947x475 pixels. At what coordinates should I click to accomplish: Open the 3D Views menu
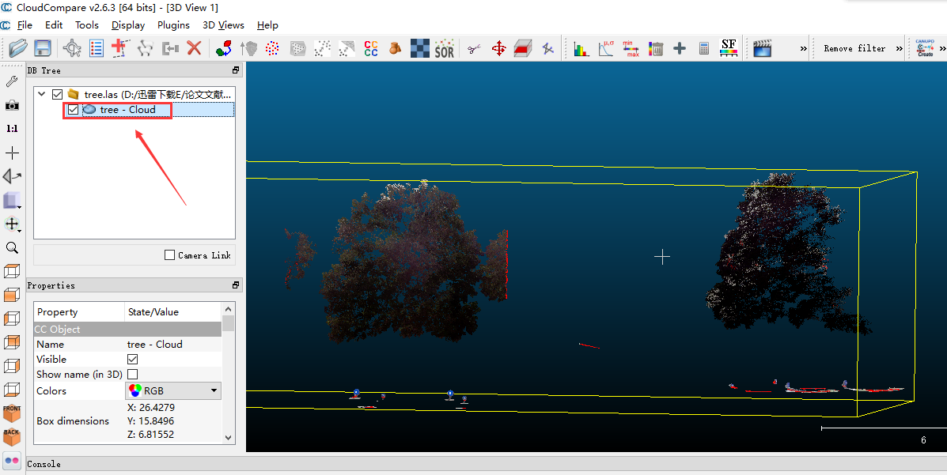[x=223, y=25]
